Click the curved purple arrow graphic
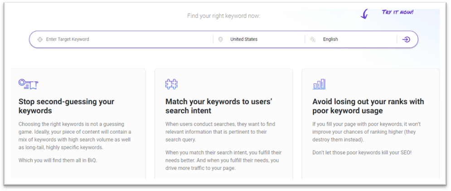The image size is (451, 191). tap(364, 14)
